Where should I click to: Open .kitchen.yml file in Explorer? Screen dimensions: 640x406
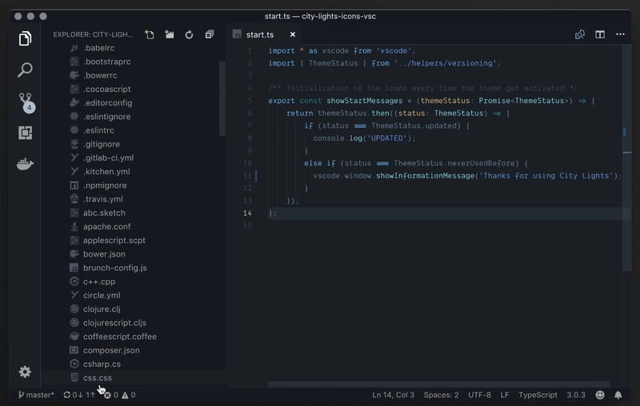click(133, 172)
